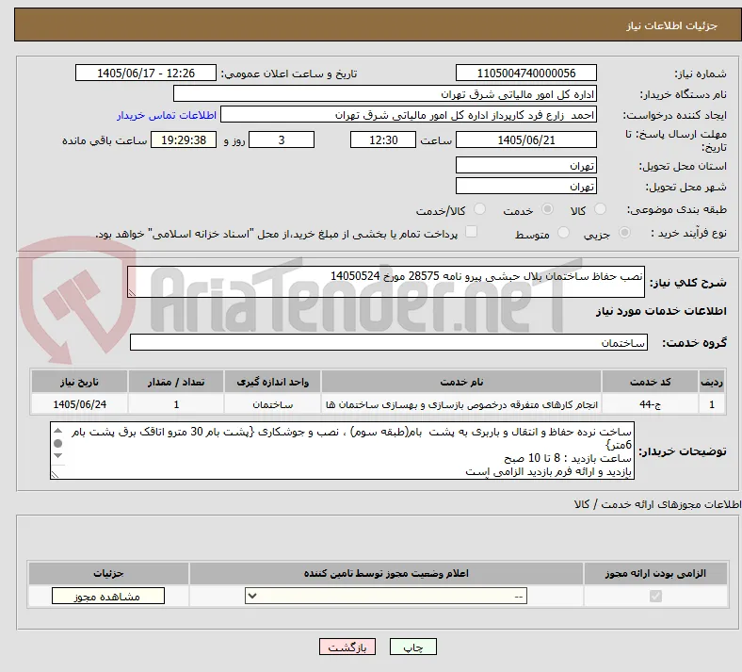This screenshot has width=742, height=672.
Task: Click the delivery province field تهران
Action: point(525,165)
